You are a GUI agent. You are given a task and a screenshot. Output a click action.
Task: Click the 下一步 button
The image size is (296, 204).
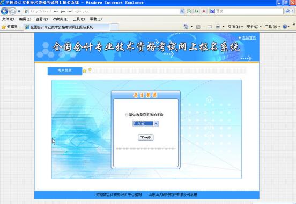[x=145, y=138]
